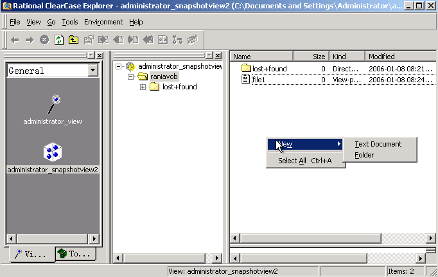Click the ClearCase Explorer title bar icon
Image resolution: width=438 pixels, height=277 pixels.
click(6, 6)
